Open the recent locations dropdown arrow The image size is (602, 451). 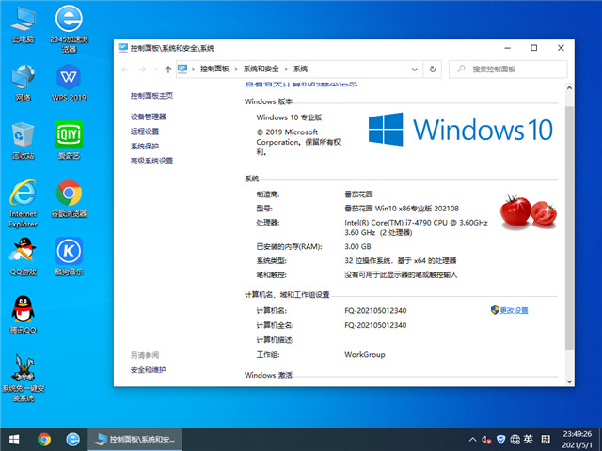coord(156,70)
